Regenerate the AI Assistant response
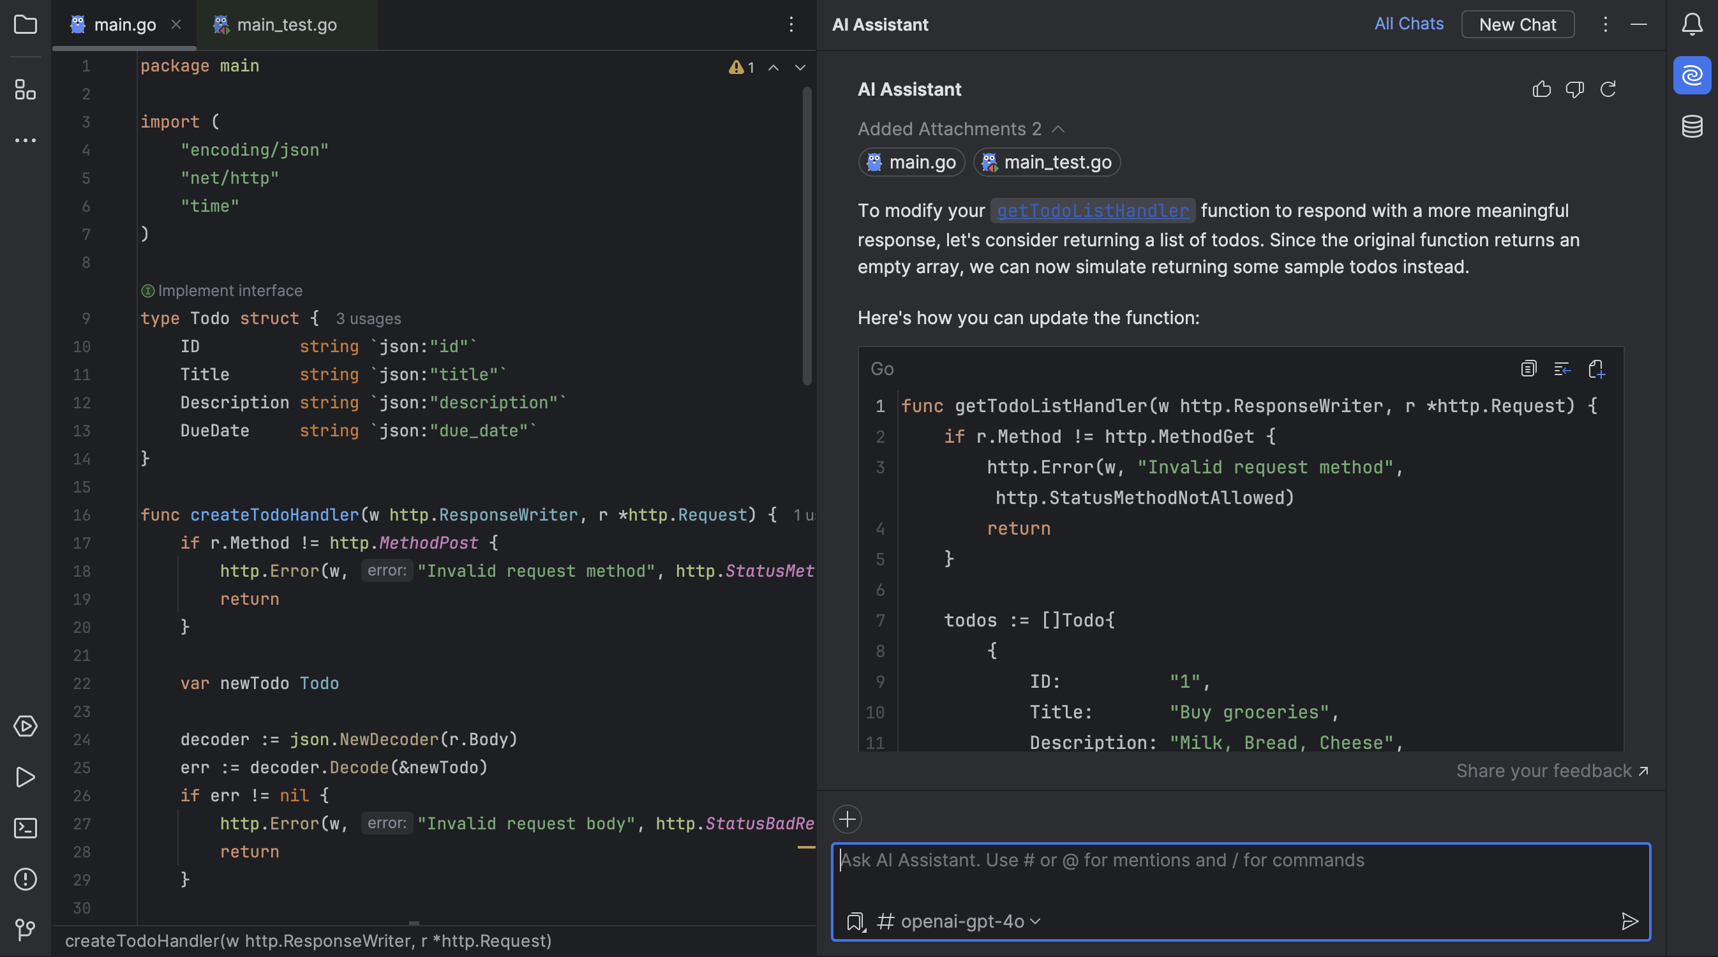Image resolution: width=1718 pixels, height=957 pixels. (1608, 89)
